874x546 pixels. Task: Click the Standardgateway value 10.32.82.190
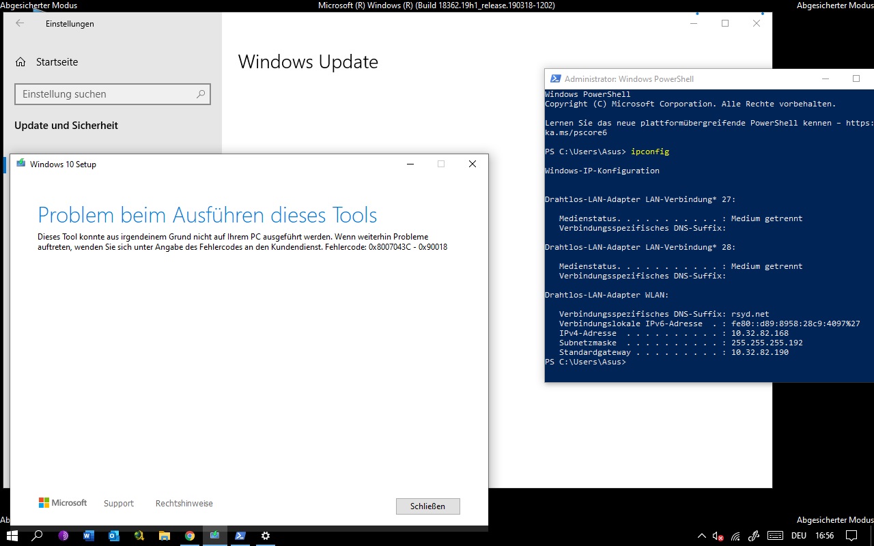(760, 352)
